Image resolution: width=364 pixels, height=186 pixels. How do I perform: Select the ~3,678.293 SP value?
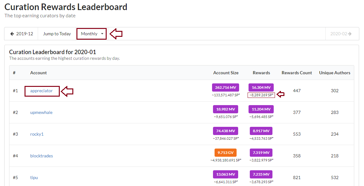pos(261,182)
